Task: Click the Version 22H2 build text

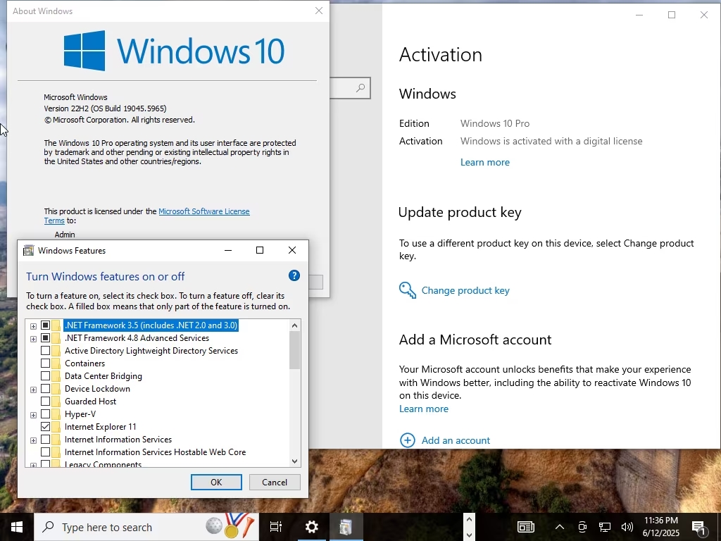Action: click(x=105, y=108)
